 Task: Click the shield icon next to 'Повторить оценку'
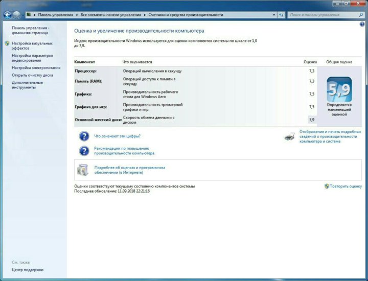[327, 186]
